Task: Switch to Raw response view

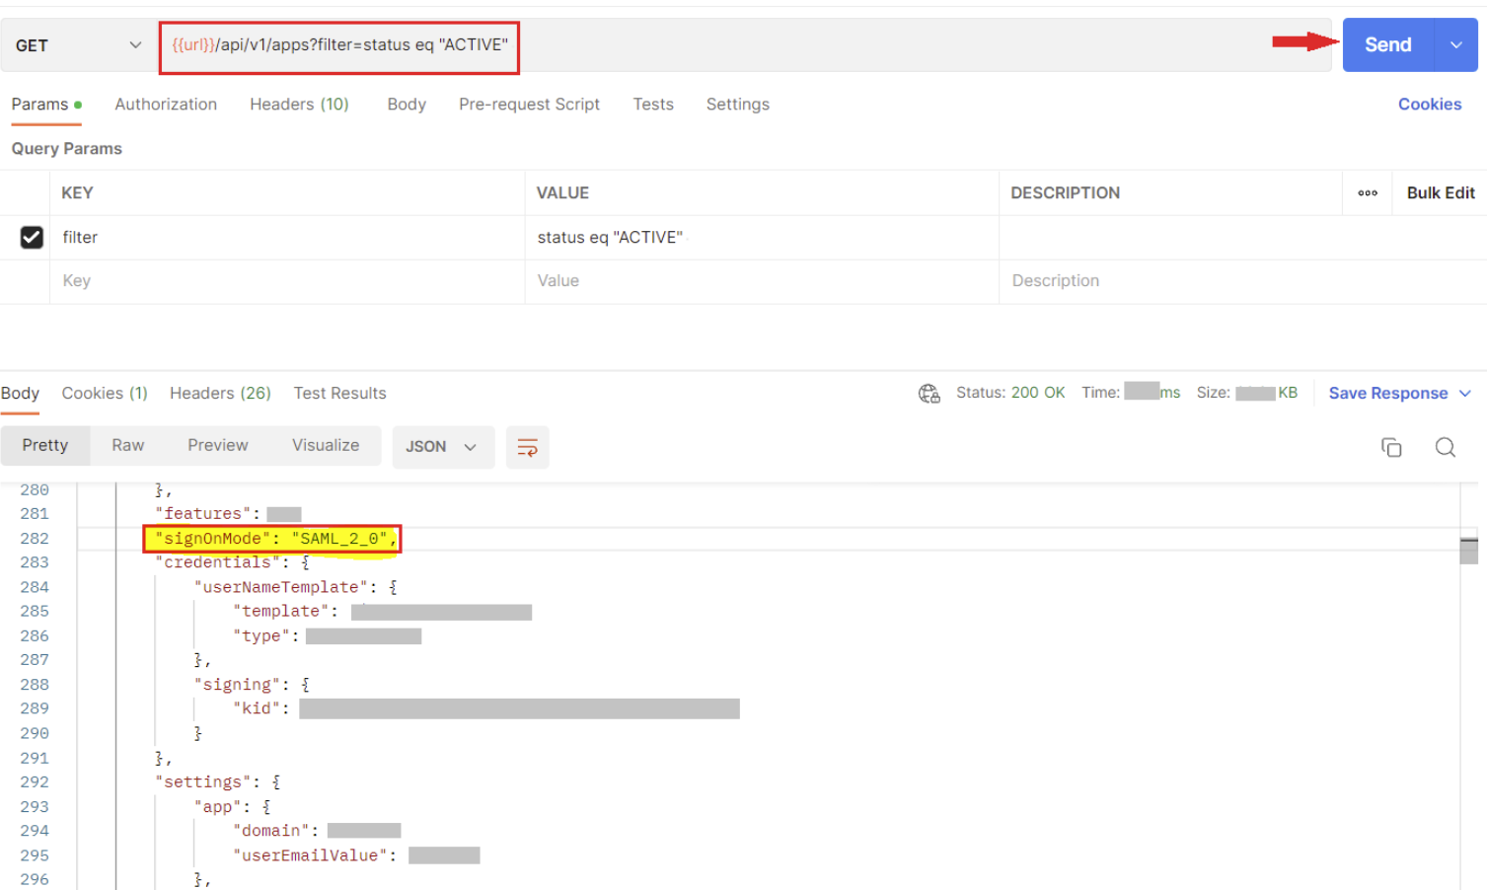Action: coord(128,446)
